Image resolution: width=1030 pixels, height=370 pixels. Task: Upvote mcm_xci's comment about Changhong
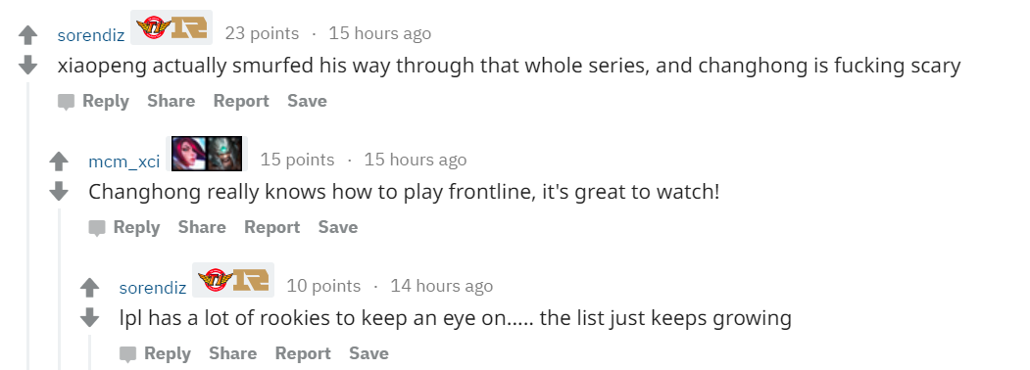click(59, 161)
